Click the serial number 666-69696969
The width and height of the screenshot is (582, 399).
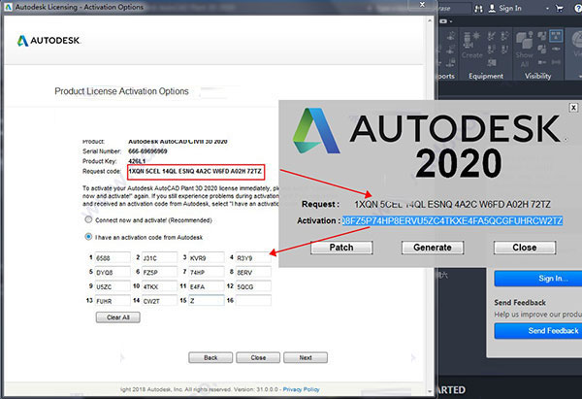coord(147,151)
